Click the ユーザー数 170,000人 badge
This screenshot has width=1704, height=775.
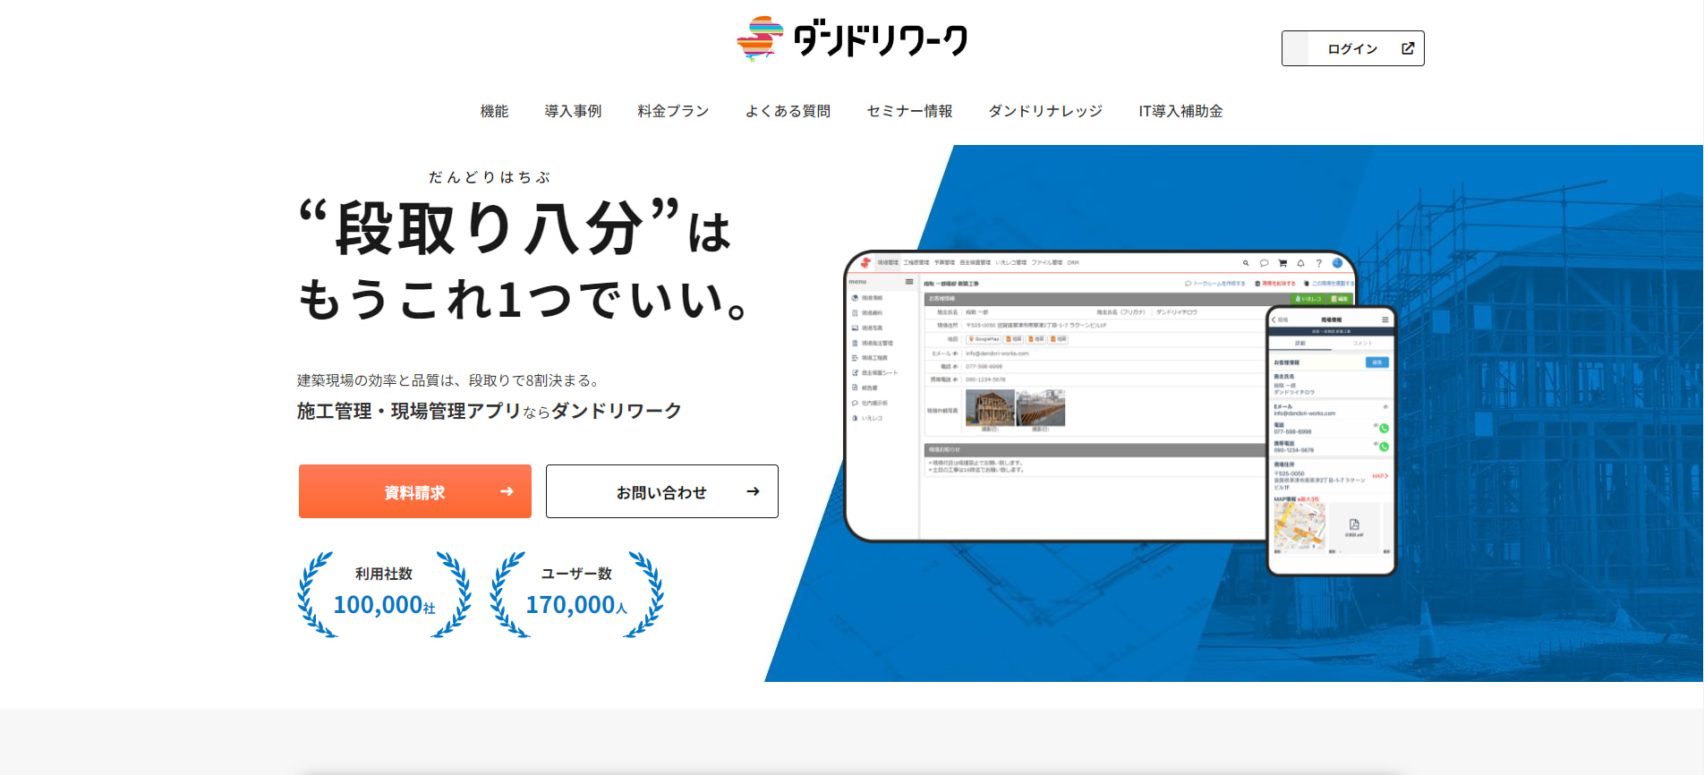point(576,593)
